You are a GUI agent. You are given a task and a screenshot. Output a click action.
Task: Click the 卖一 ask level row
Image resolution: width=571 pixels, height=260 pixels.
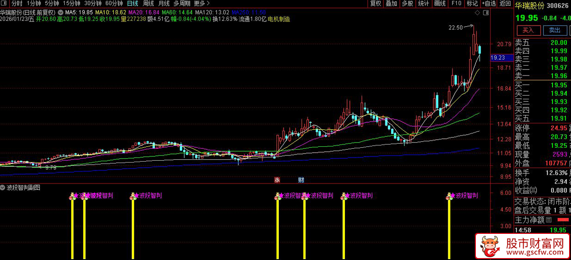tap(542, 76)
